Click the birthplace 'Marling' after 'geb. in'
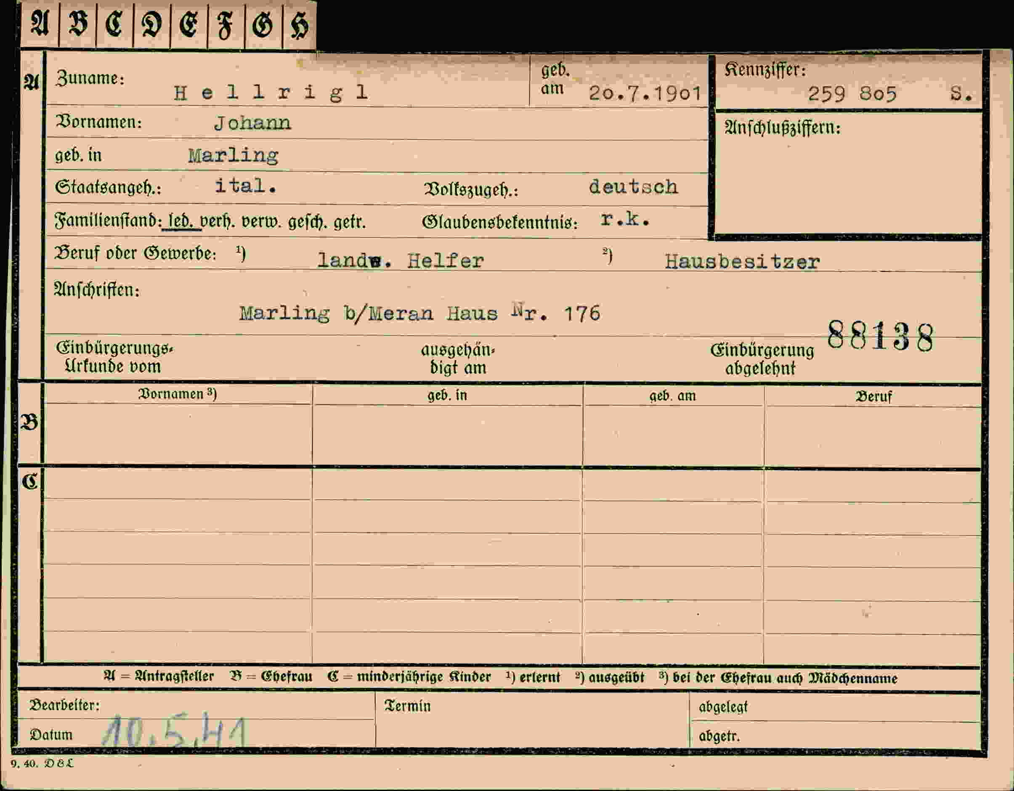 click(233, 156)
